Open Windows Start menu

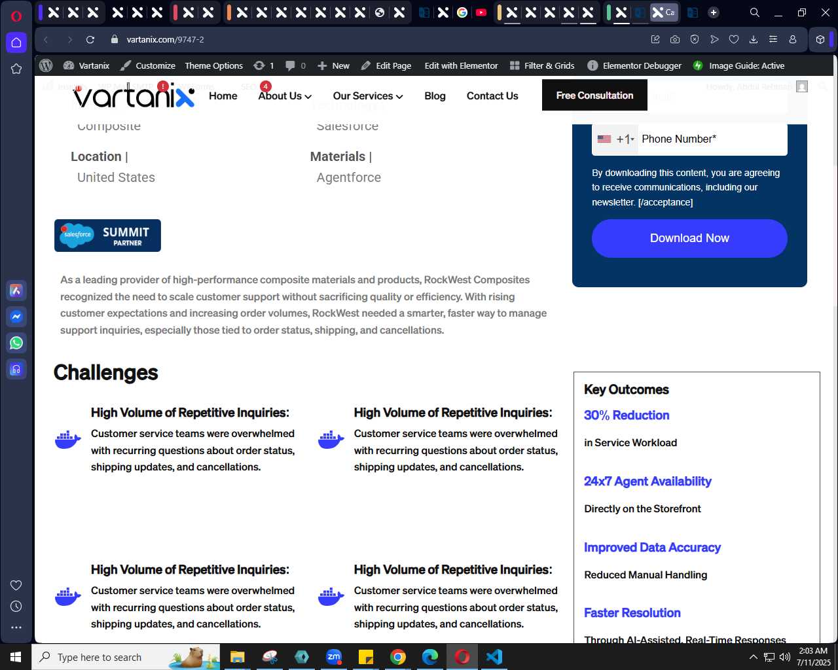[16, 657]
